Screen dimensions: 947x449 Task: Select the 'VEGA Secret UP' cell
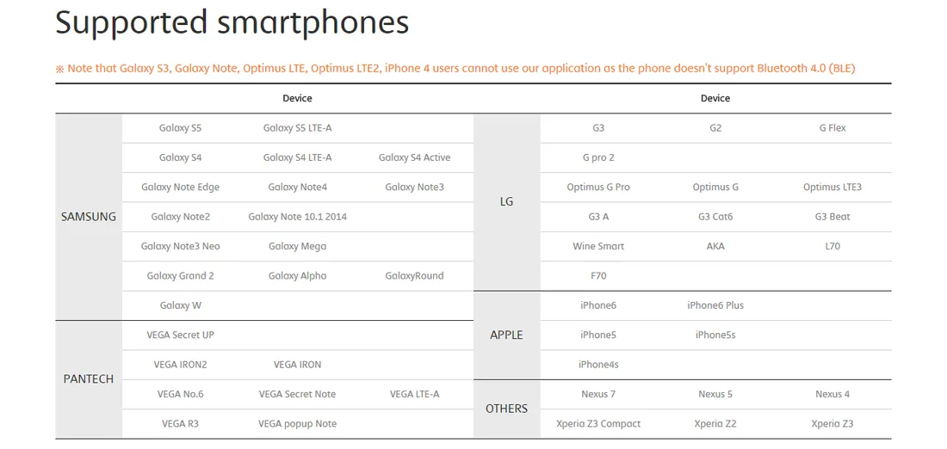pyautogui.click(x=181, y=335)
